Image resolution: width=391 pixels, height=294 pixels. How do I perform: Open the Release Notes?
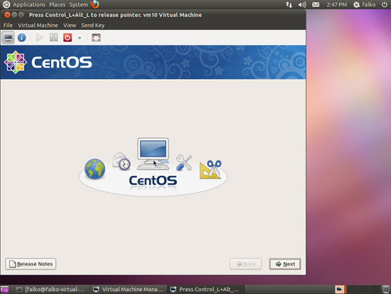(31, 264)
